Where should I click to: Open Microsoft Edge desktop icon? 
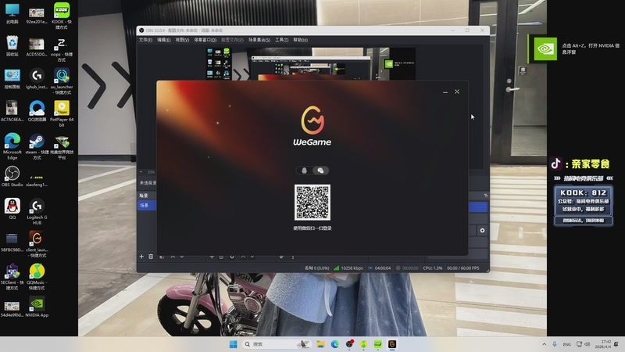[x=12, y=146]
